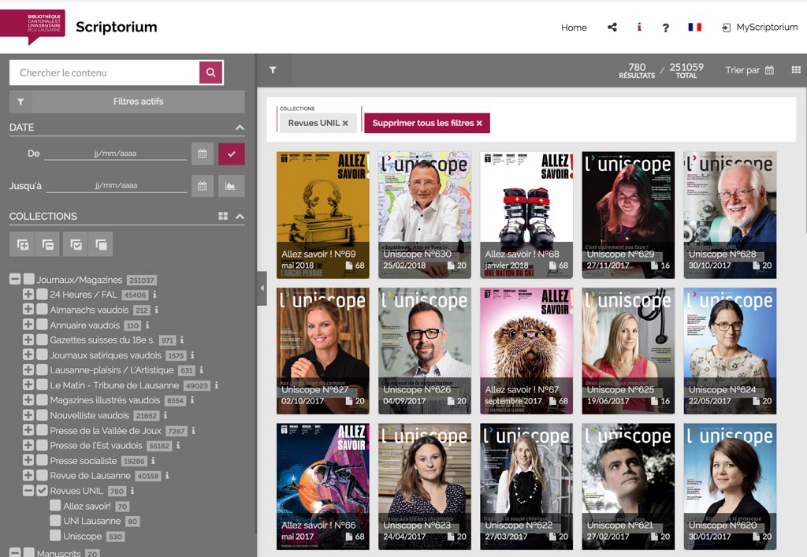Open Allez savoir ! N°67 otter cover
This screenshot has width=807, height=557.
[526, 351]
